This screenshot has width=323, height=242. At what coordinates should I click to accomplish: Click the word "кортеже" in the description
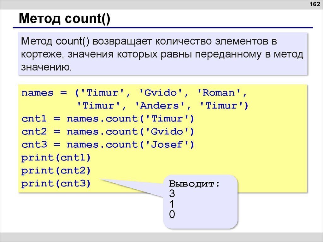[42, 55]
